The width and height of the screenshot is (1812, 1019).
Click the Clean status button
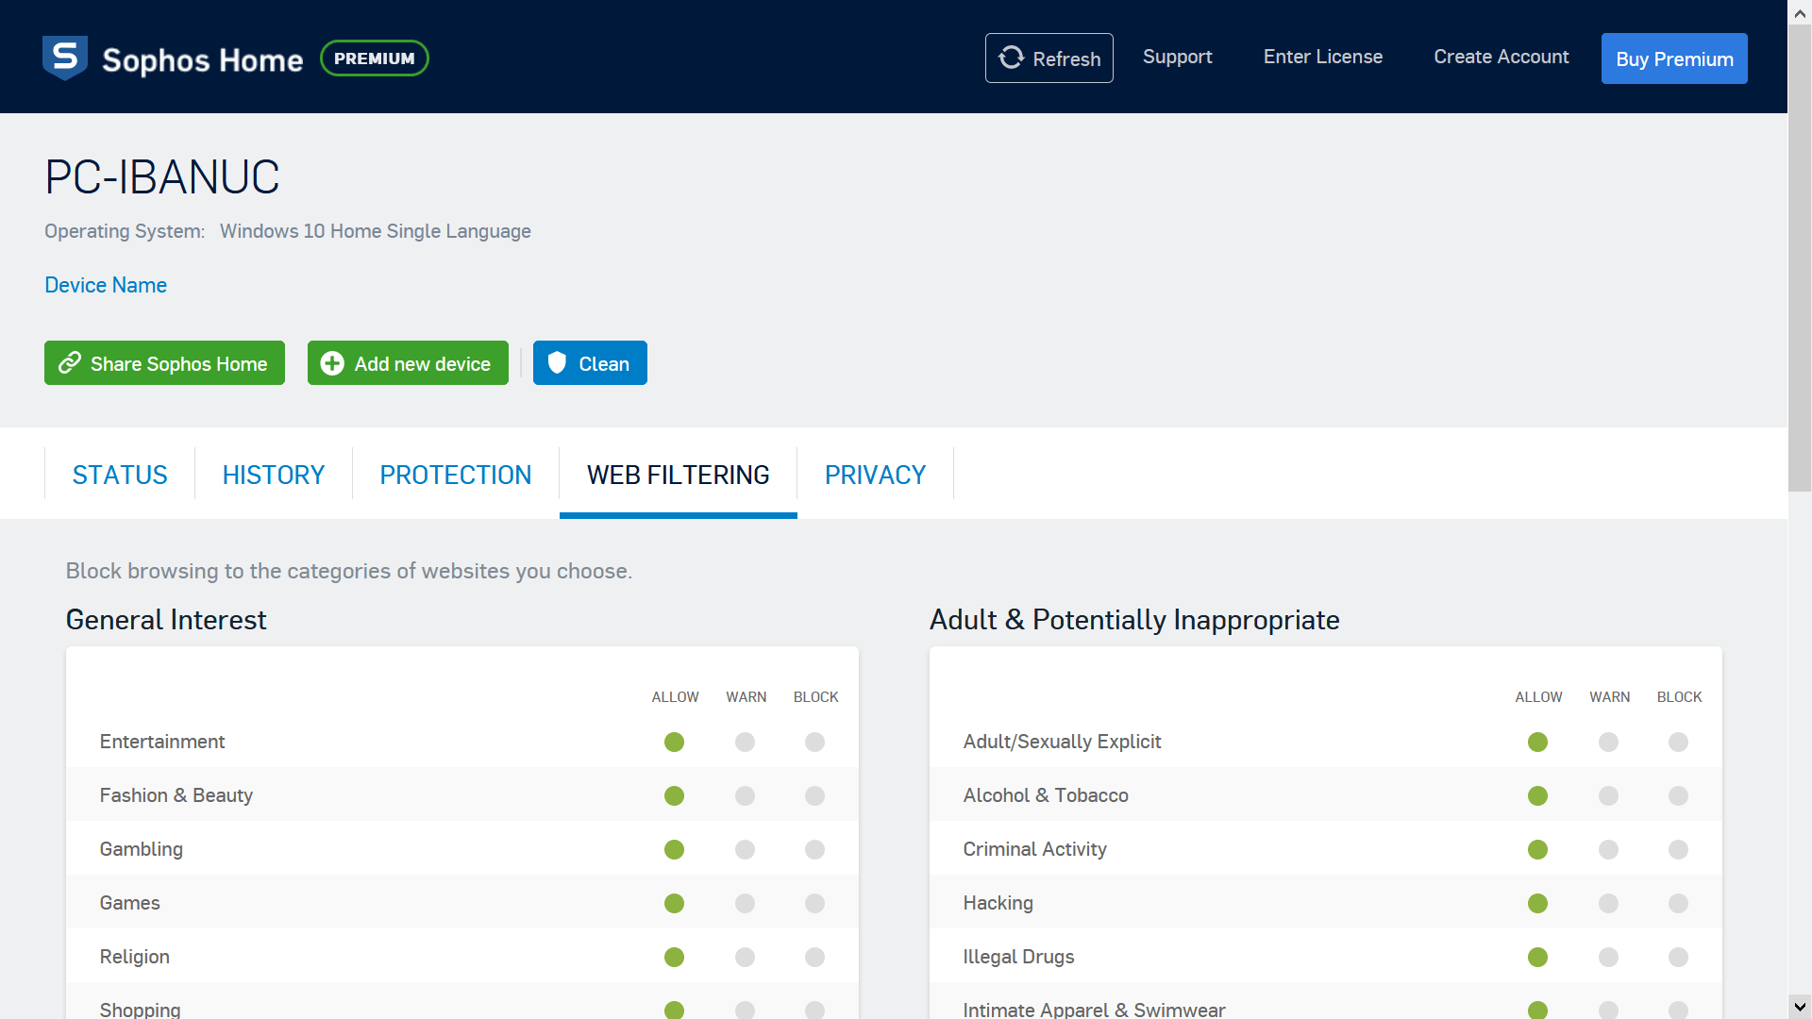pyautogui.click(x=590, y=363)
